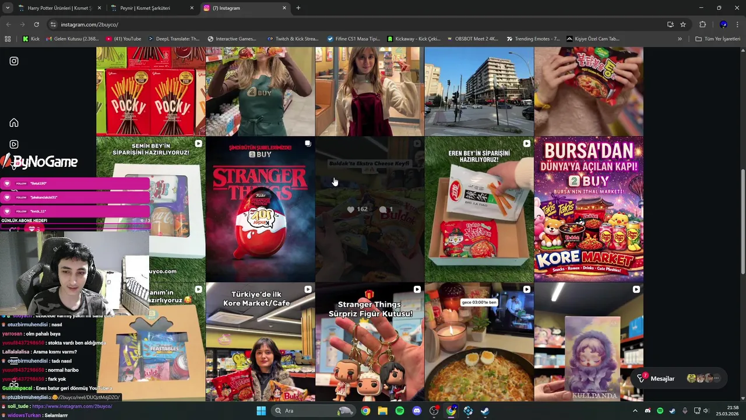Open the Chrome extensions puzzle icon
The width and height of the screenshot is (746, 420).
pyautogui.click(x=702, y=24)
